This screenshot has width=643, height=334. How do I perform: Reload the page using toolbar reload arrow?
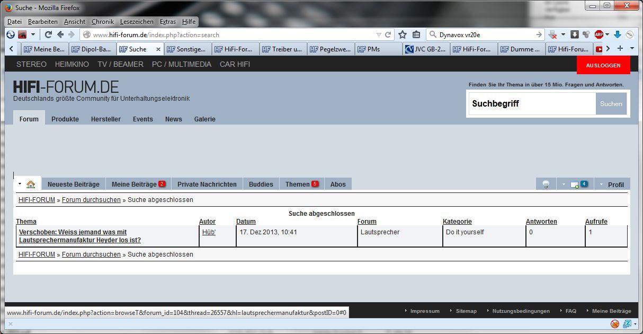coord(48,34)
